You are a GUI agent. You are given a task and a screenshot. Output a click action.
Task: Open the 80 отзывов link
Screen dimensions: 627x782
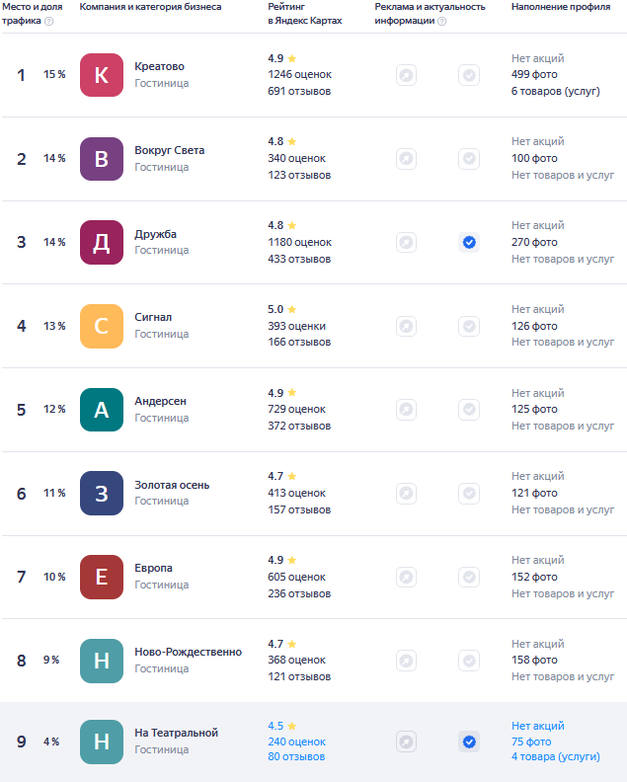pyautogui.click(x=296, y=756)
